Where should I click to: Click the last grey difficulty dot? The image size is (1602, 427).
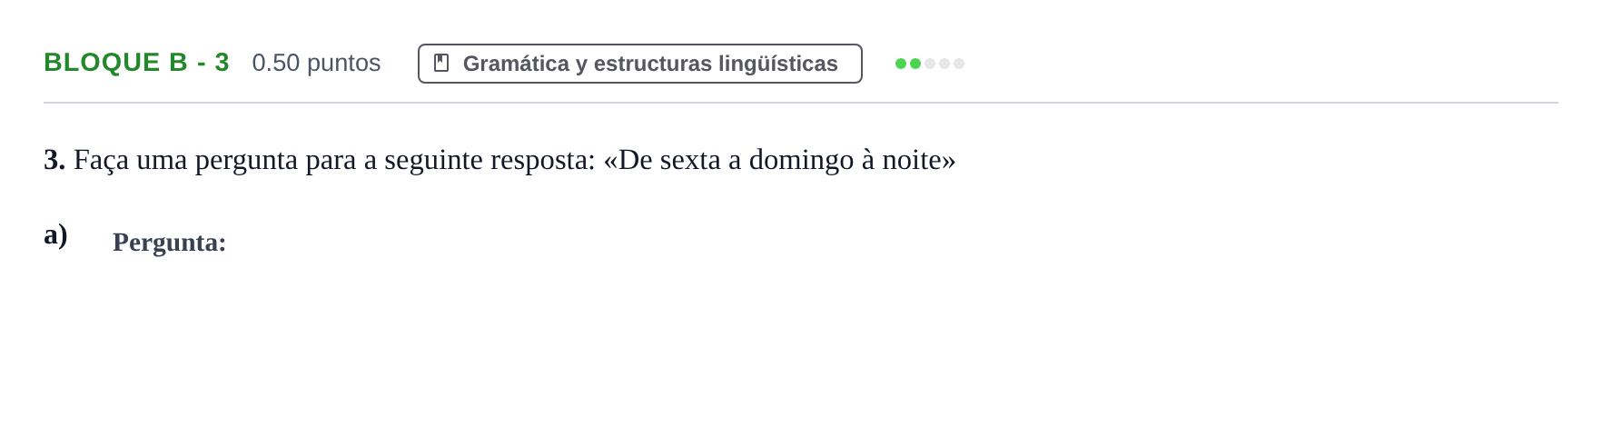click(959, 64)
